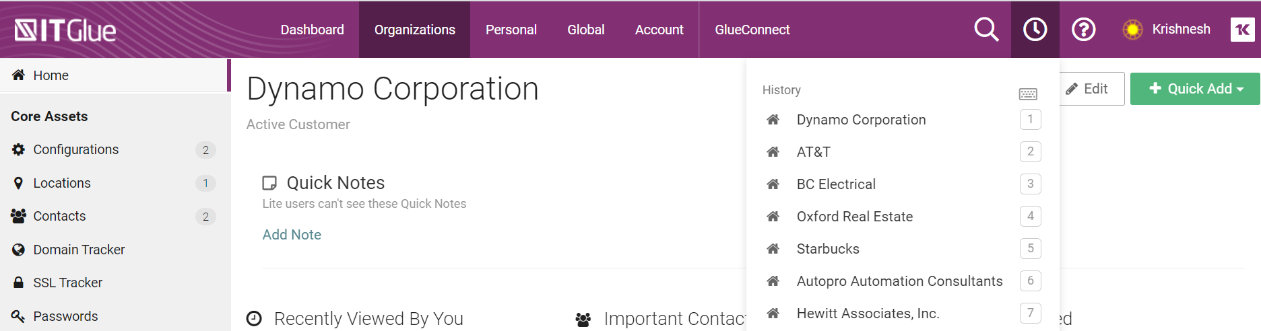
Task: Click the Contacts people icon
Action: point(18,216)
